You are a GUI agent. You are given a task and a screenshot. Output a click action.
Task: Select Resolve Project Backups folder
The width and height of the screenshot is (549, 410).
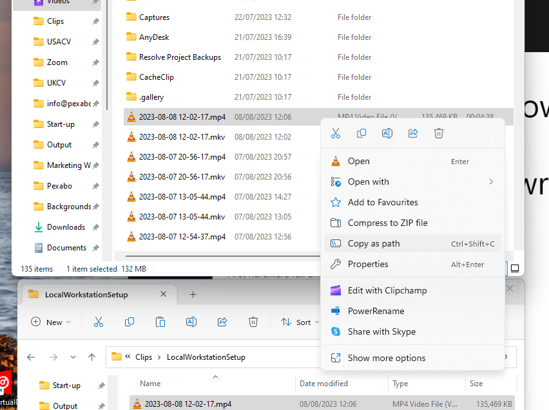(x=318, y=57)
